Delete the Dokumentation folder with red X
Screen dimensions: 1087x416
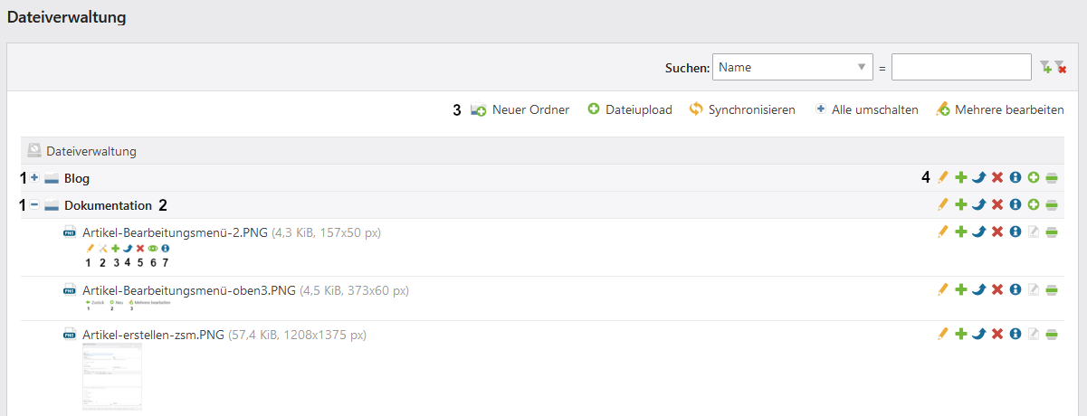tap(996, 205)
